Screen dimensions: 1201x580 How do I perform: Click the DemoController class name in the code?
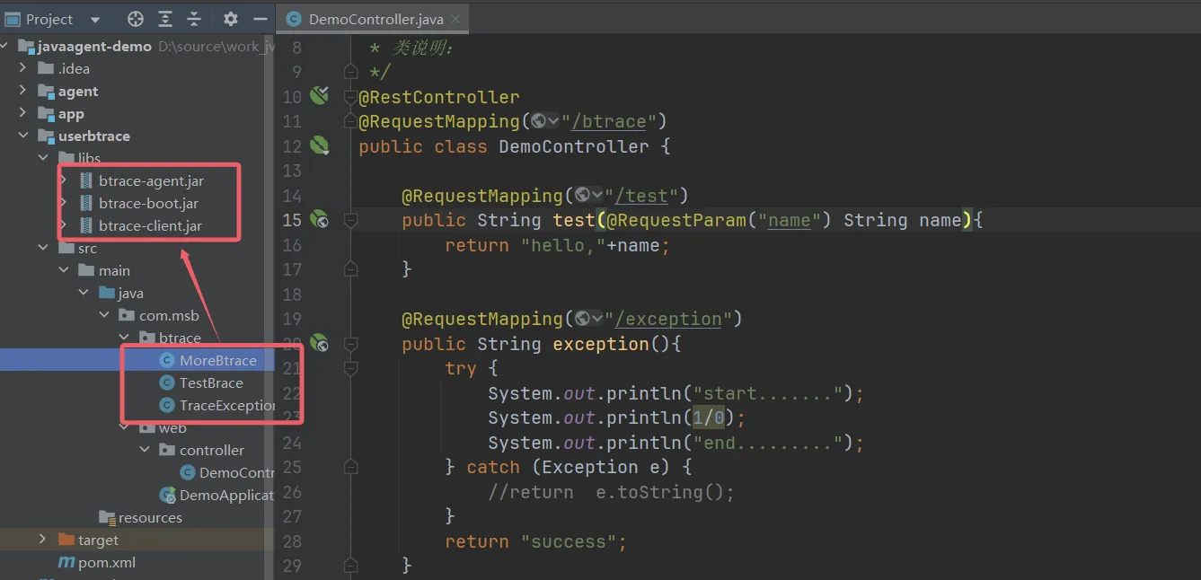coord(574,146)
